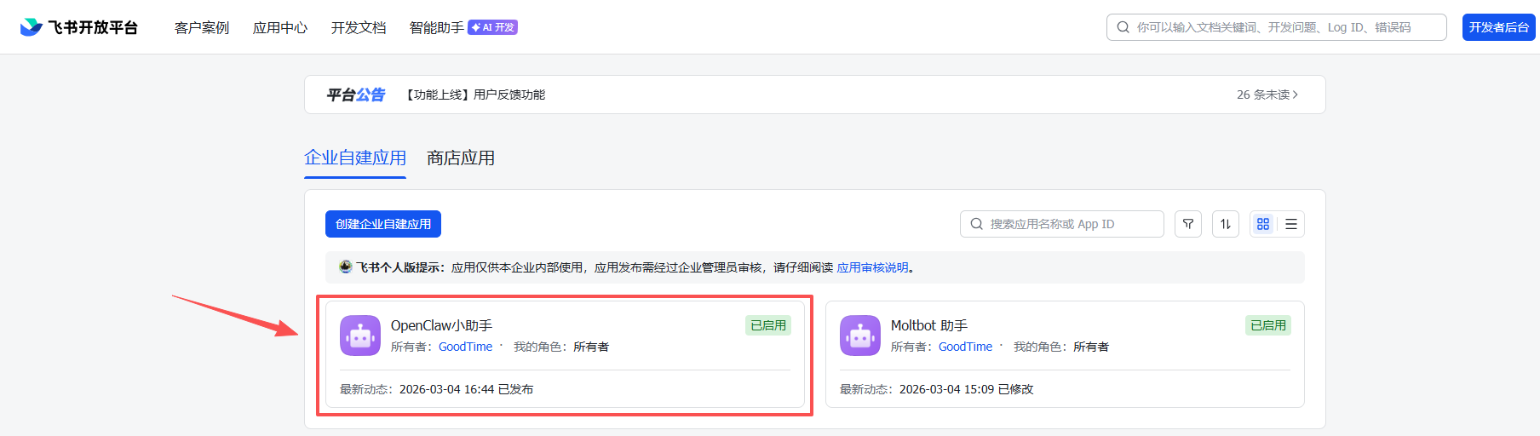This screenshot has width=1540, height=436.
Task: Open the 客户案例 menu item
Action: point(202,27)
